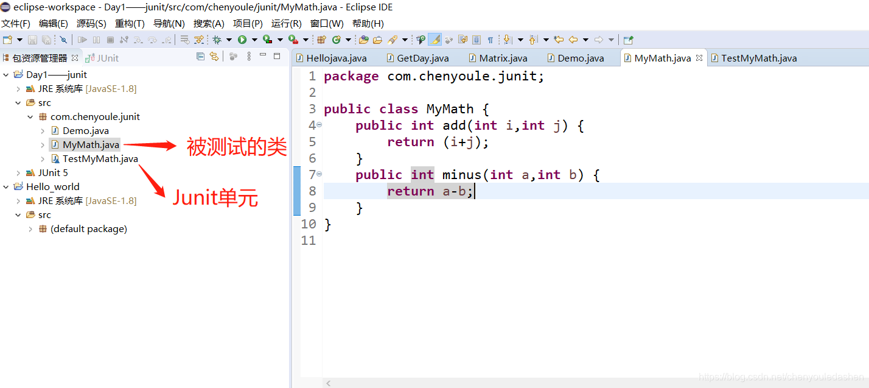
Task: Toggle Mark Occurrences highlighter icon
Action: (434, 40)
